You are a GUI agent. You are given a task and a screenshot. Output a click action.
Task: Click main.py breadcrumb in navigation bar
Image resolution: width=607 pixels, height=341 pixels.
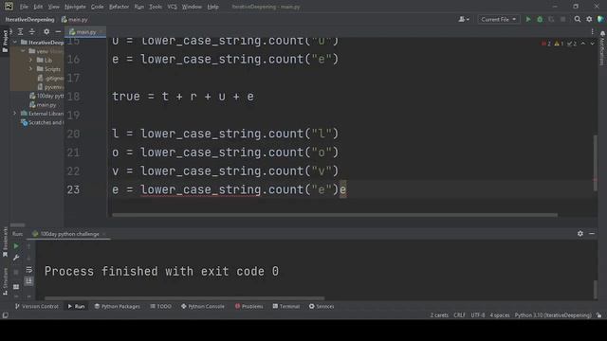75,19
